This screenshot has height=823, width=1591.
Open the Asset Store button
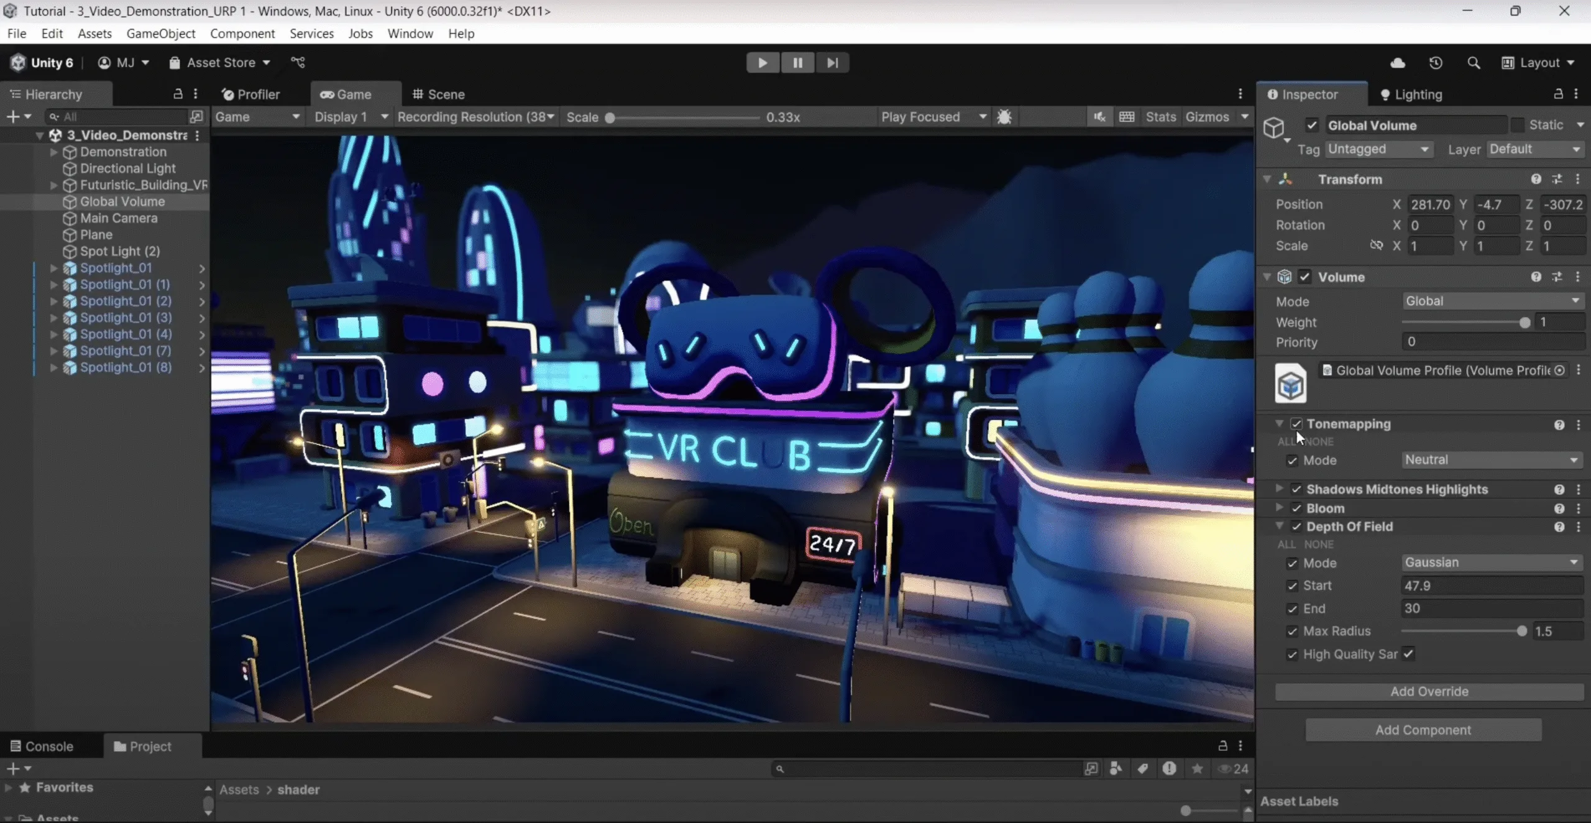[219, 63]
